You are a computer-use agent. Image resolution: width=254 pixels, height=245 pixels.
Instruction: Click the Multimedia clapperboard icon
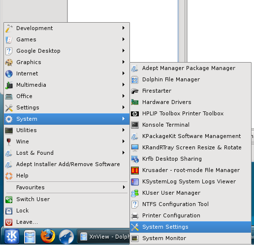tap(9, 85)
